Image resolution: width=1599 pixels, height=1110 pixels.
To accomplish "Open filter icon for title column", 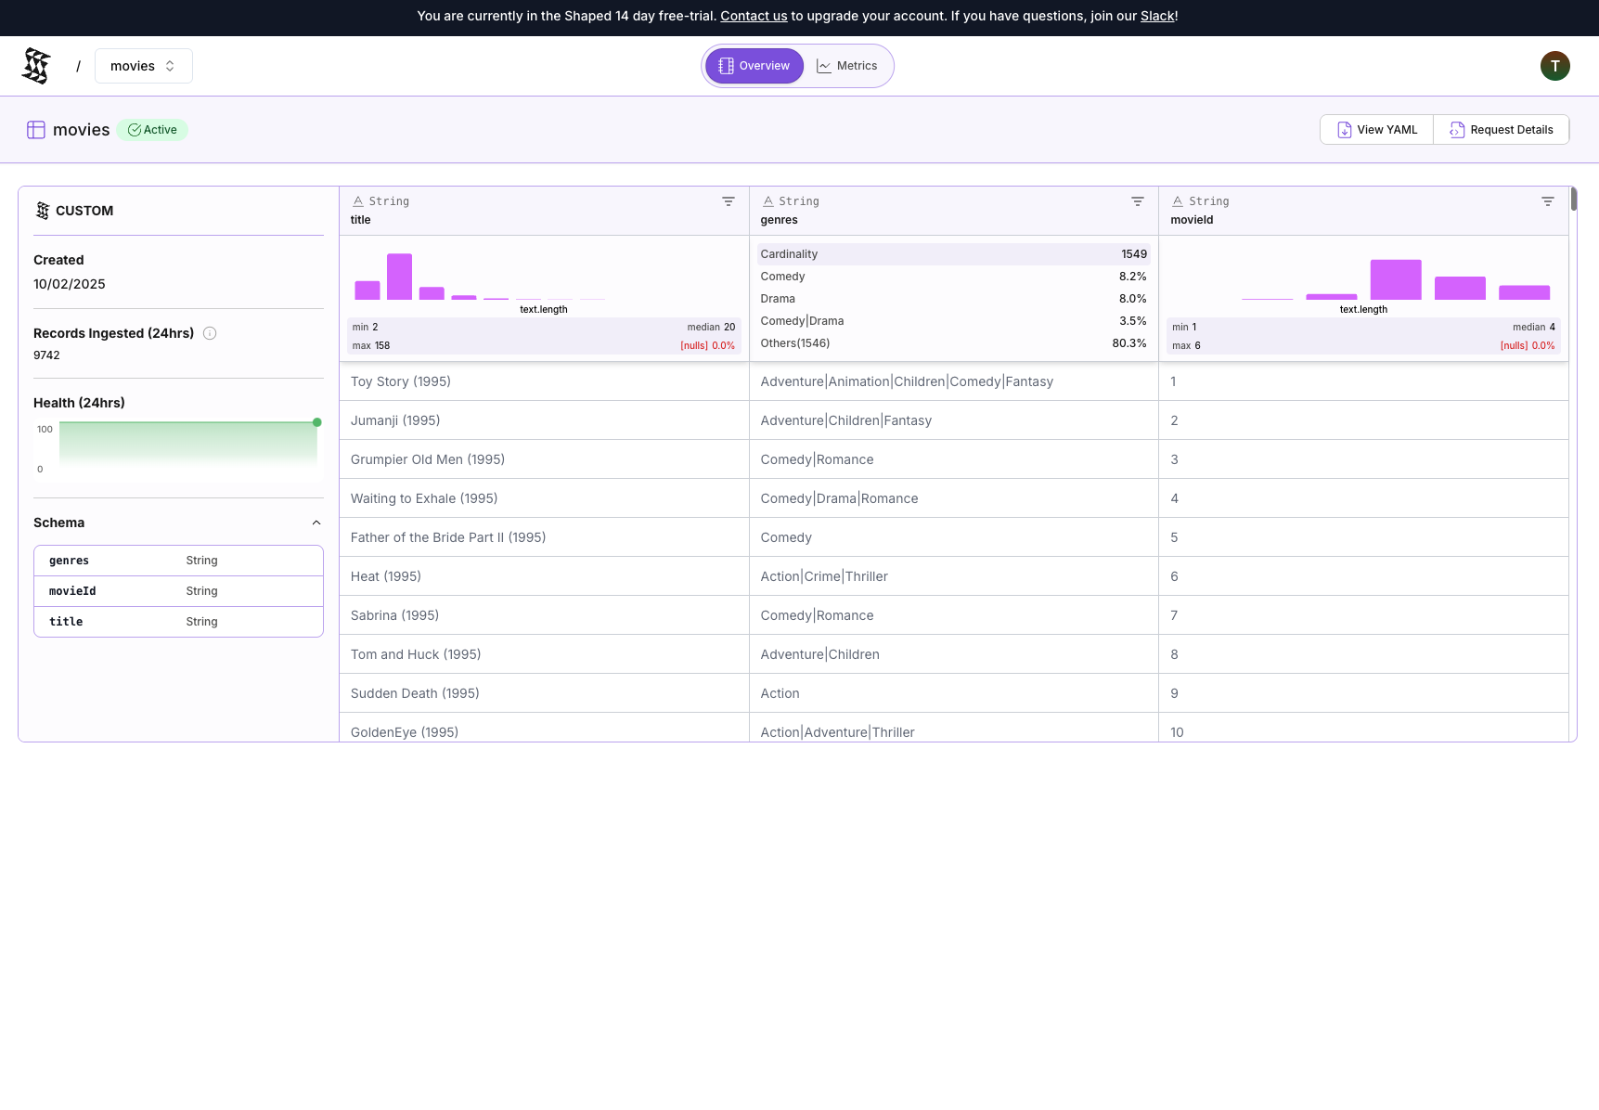I will (729, 201).
